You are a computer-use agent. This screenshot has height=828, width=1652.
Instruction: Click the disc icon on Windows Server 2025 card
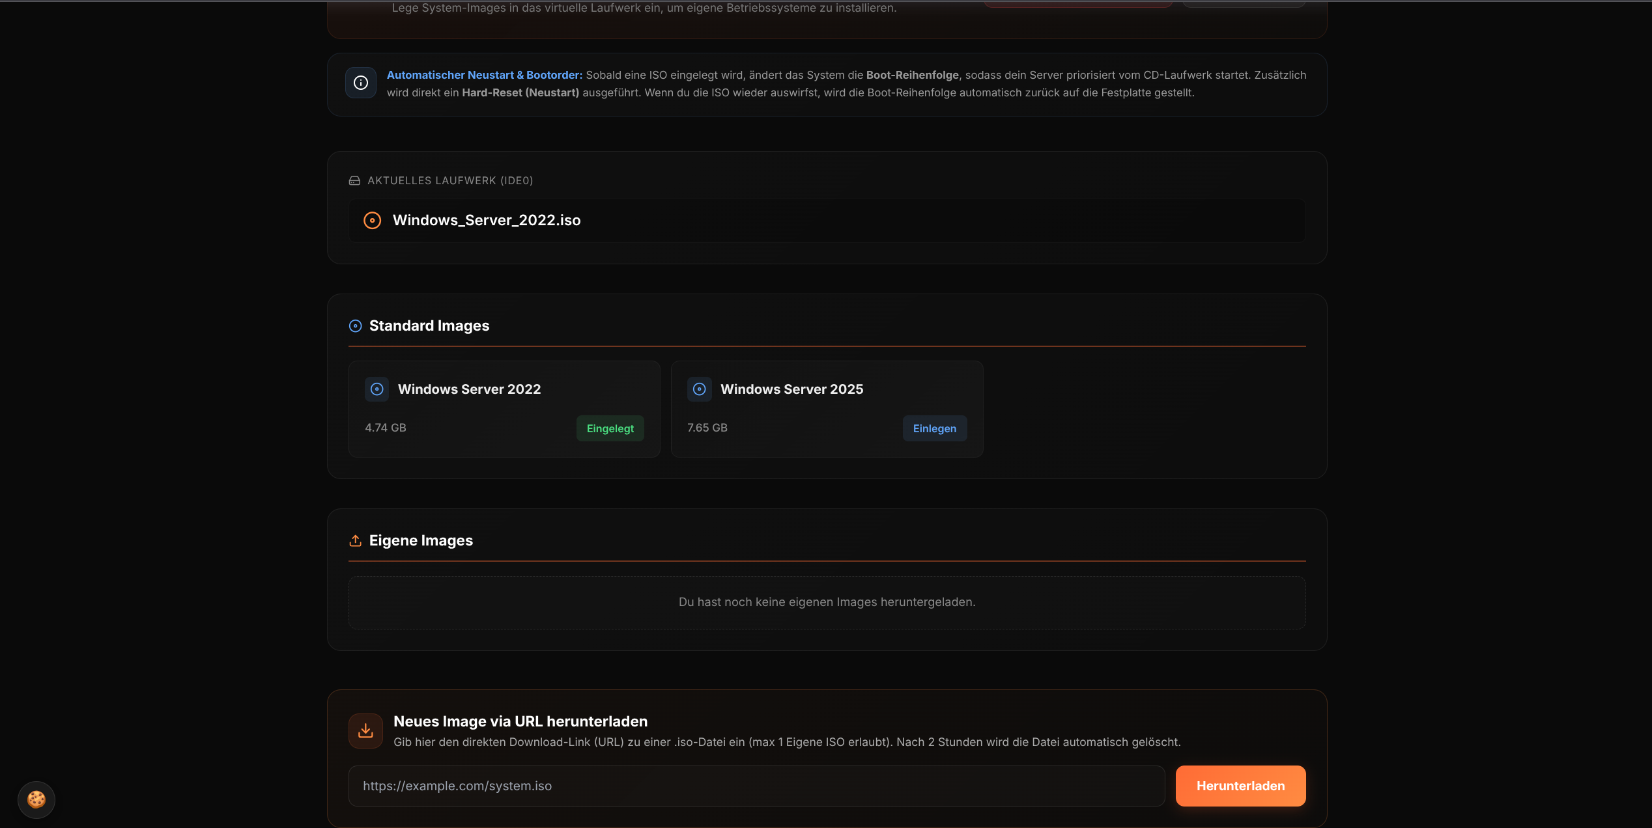[x=699, y=389]
